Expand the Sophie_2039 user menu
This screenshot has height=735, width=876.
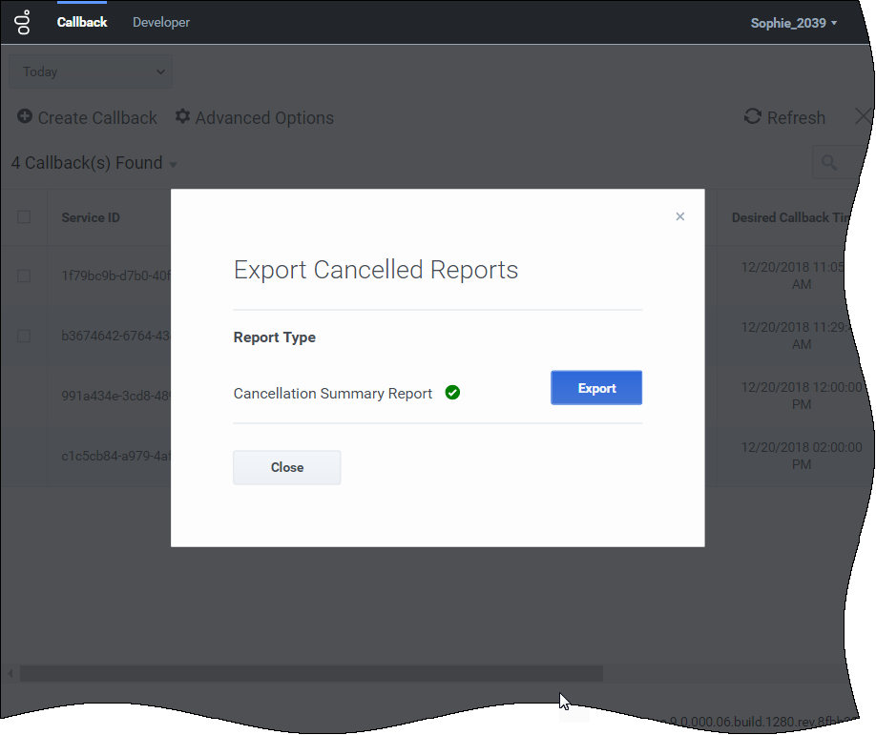tap(793, 23)
